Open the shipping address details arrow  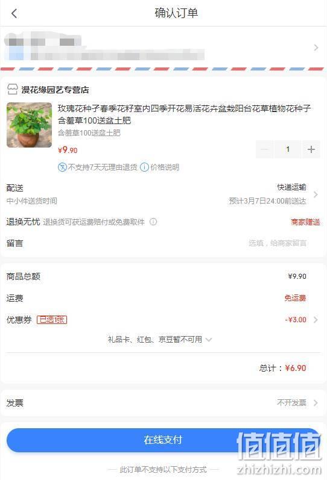pos(316,48)
